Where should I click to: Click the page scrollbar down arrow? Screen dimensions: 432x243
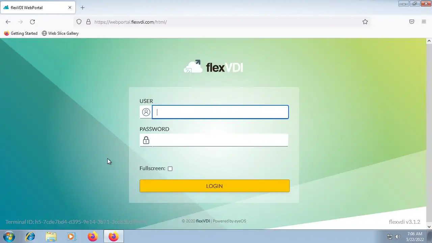click(429, 226)
